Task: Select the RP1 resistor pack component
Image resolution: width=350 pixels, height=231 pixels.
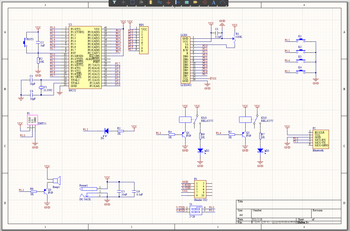Action: click(x=144, y=40)
